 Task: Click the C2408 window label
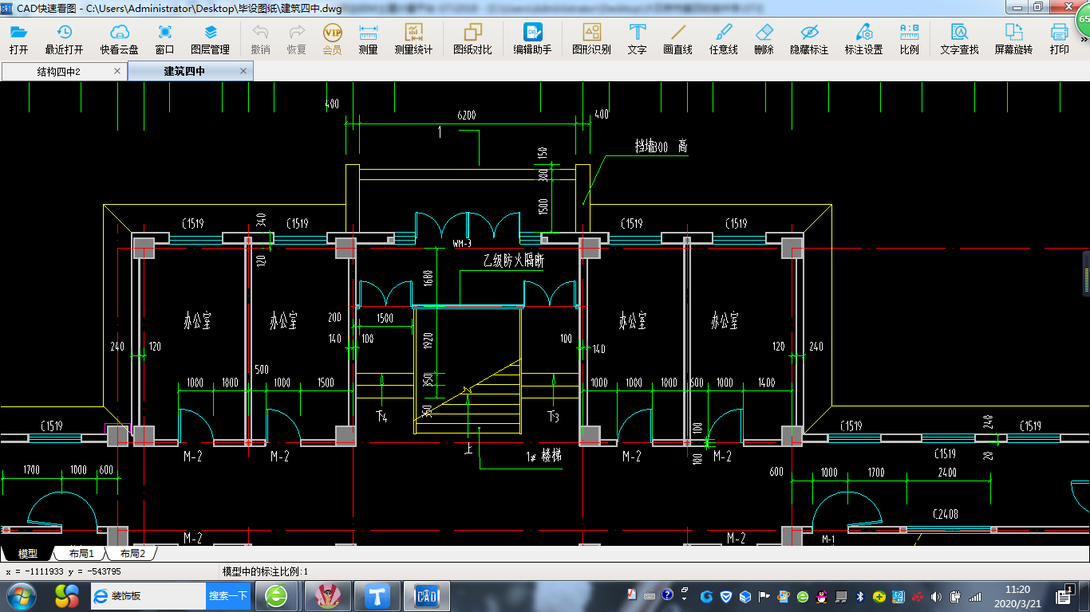pyautogui.click(x=945, y=515)
